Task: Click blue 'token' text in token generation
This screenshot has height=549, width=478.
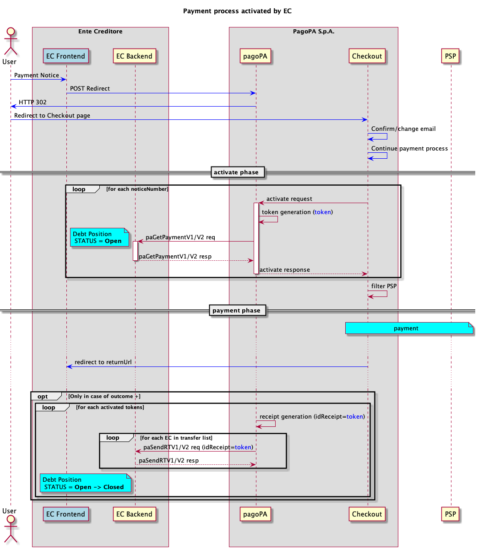Action: tap(323, 212)
